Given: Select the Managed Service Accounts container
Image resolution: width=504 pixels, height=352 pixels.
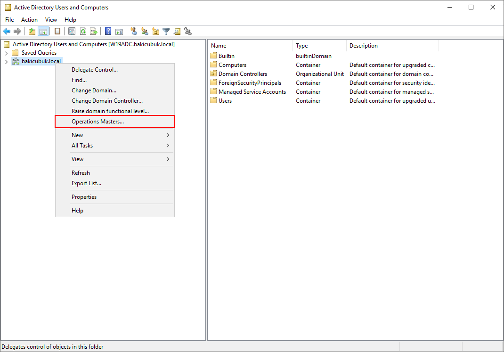Looking at the screenshot, I should pyautogui.click(x=252, y=91).
